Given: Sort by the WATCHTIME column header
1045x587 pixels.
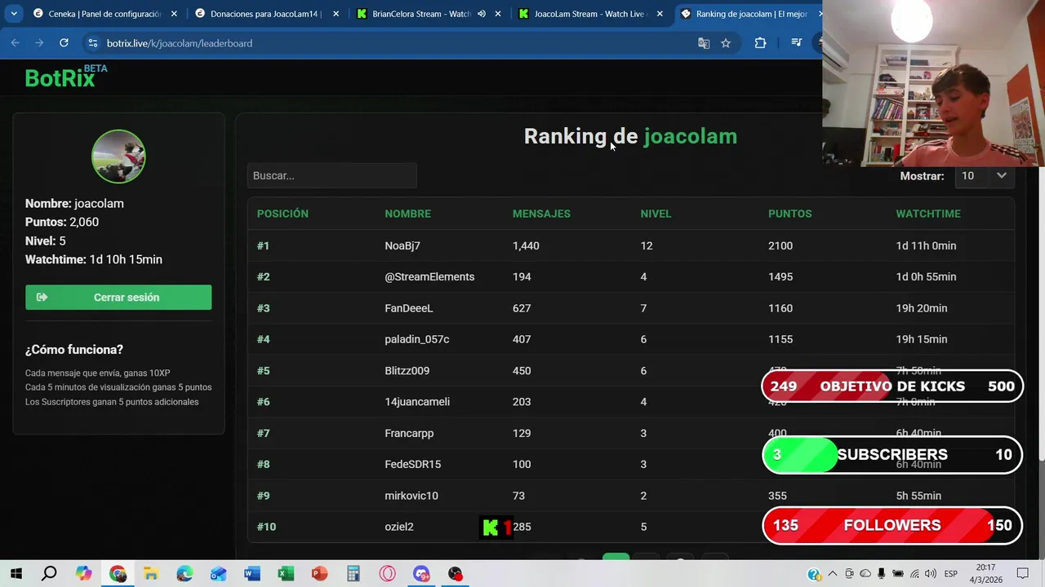Looking at the screenshot, I should 928,214.
